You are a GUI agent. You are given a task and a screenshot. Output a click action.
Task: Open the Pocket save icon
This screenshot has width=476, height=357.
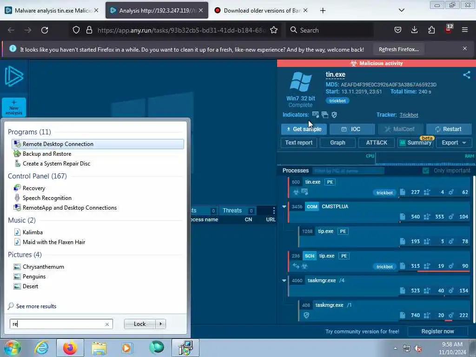point(398,30)
